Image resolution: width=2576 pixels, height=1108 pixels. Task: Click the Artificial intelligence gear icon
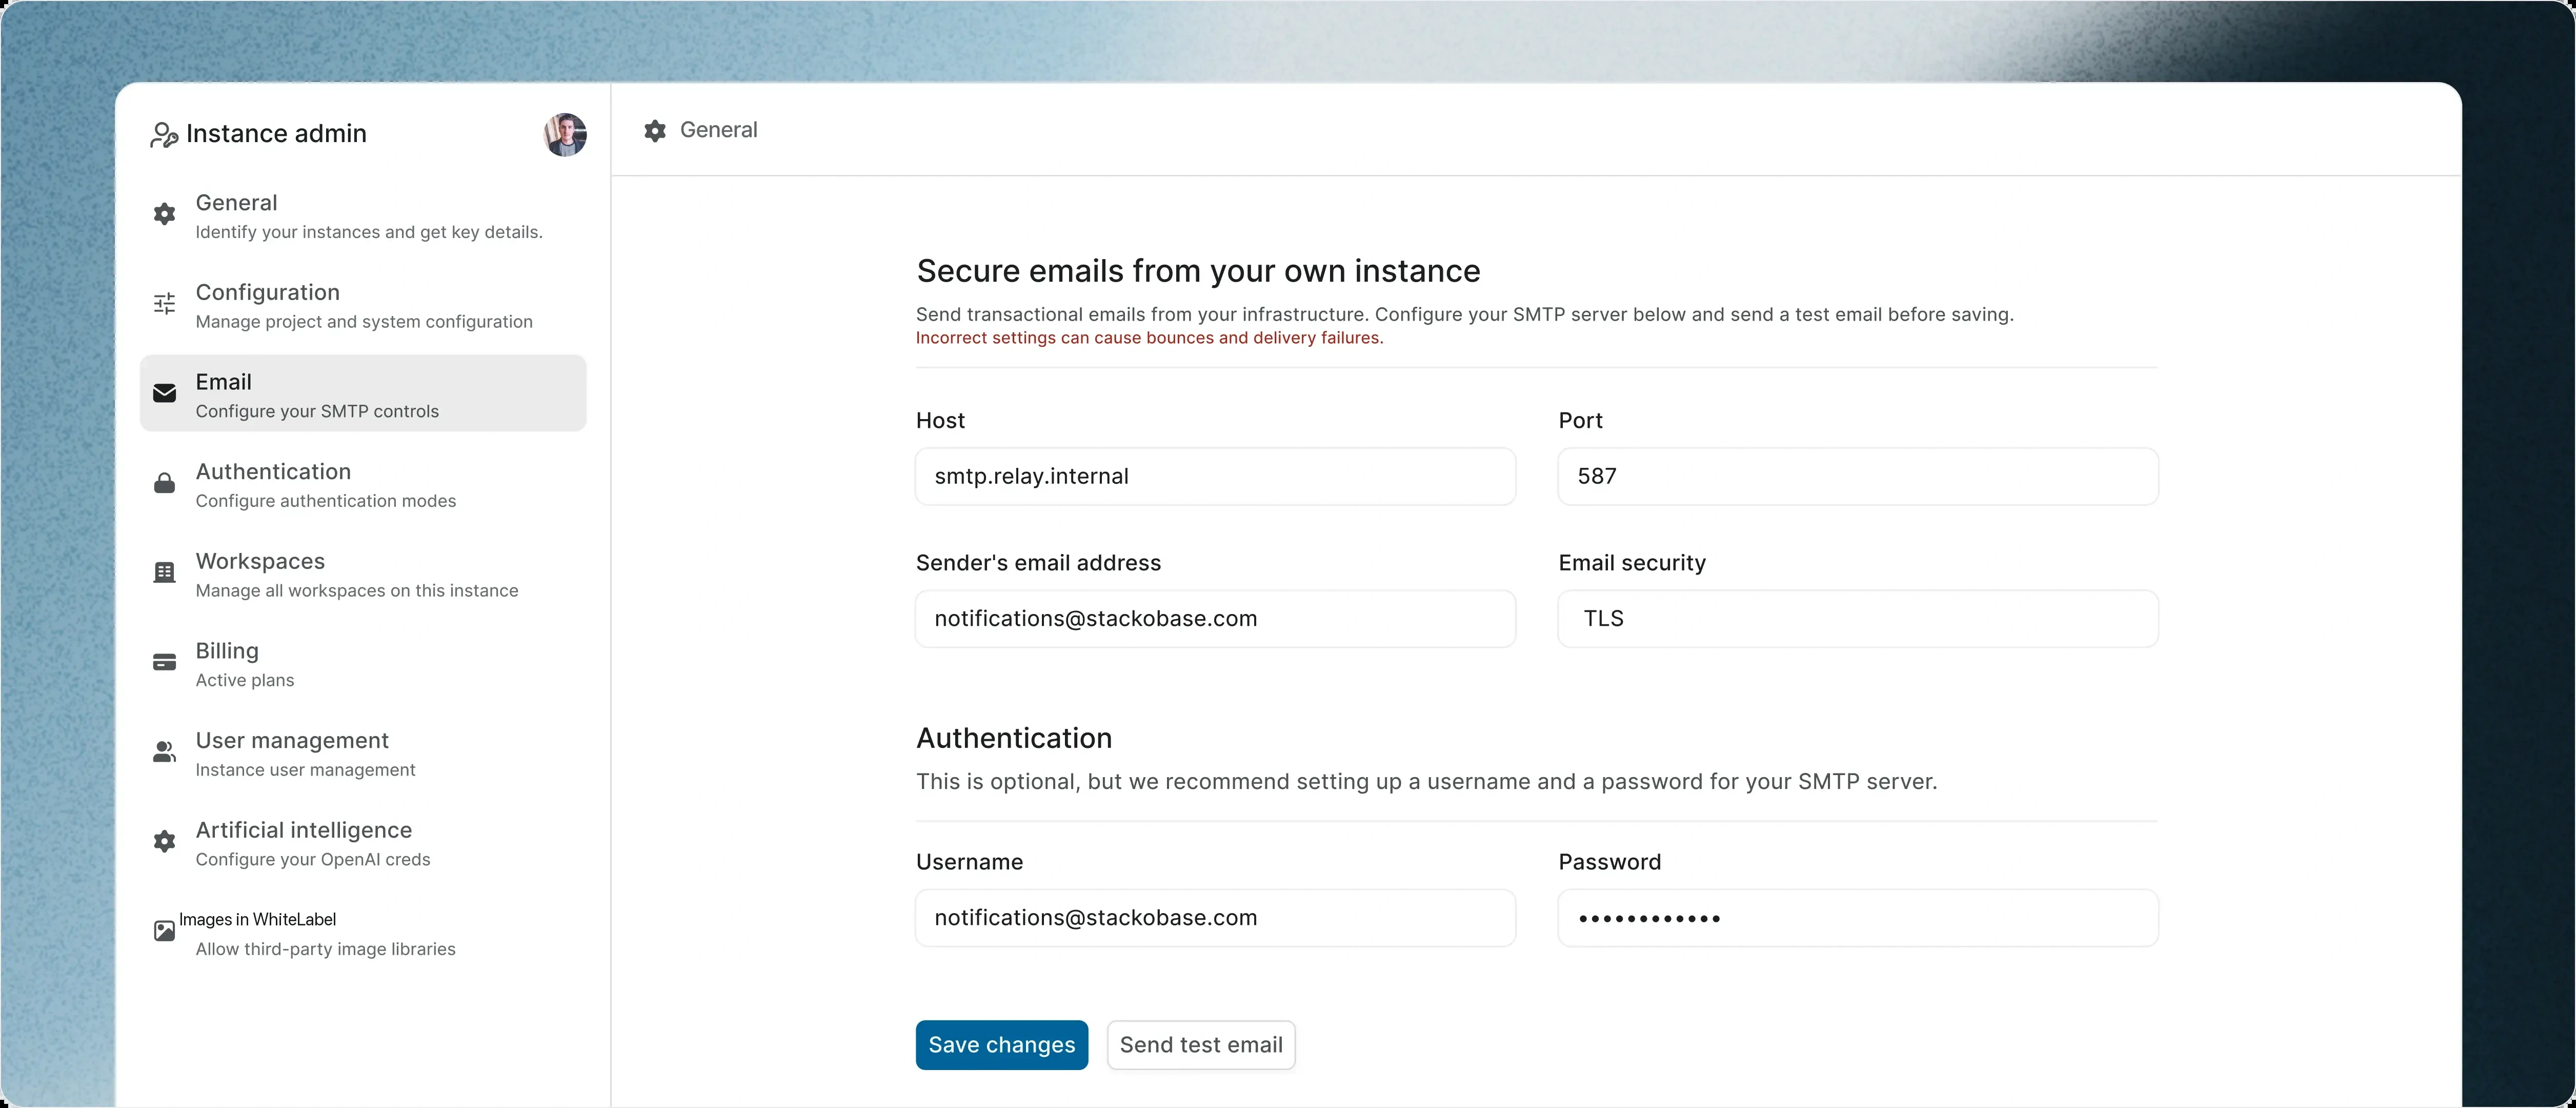click(164, 841)
